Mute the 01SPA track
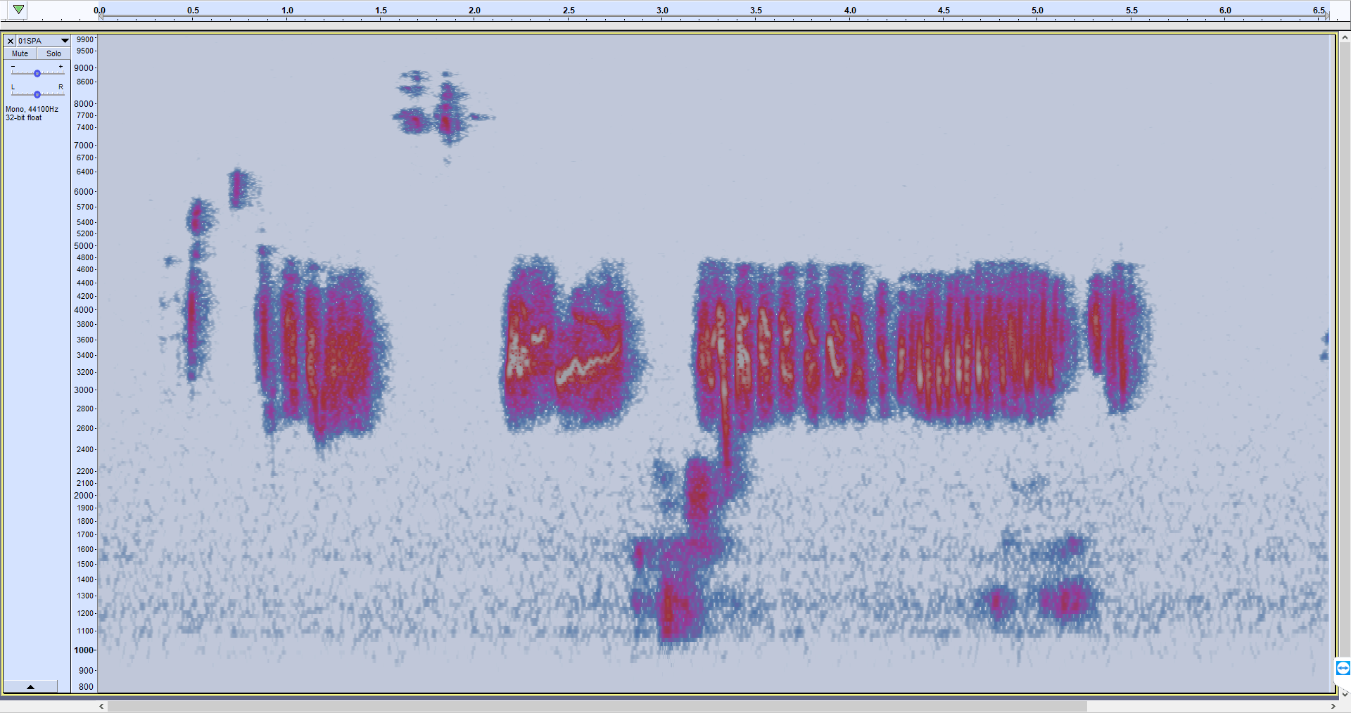Screen dimensions: 1351x713 pos(19,53)
